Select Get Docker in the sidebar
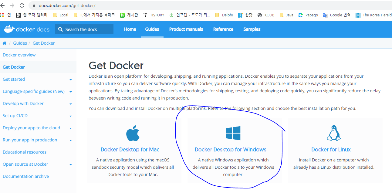 14,67
